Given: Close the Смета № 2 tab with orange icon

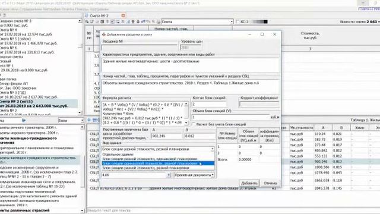Looking at the screenshot, I should (123, 15).
